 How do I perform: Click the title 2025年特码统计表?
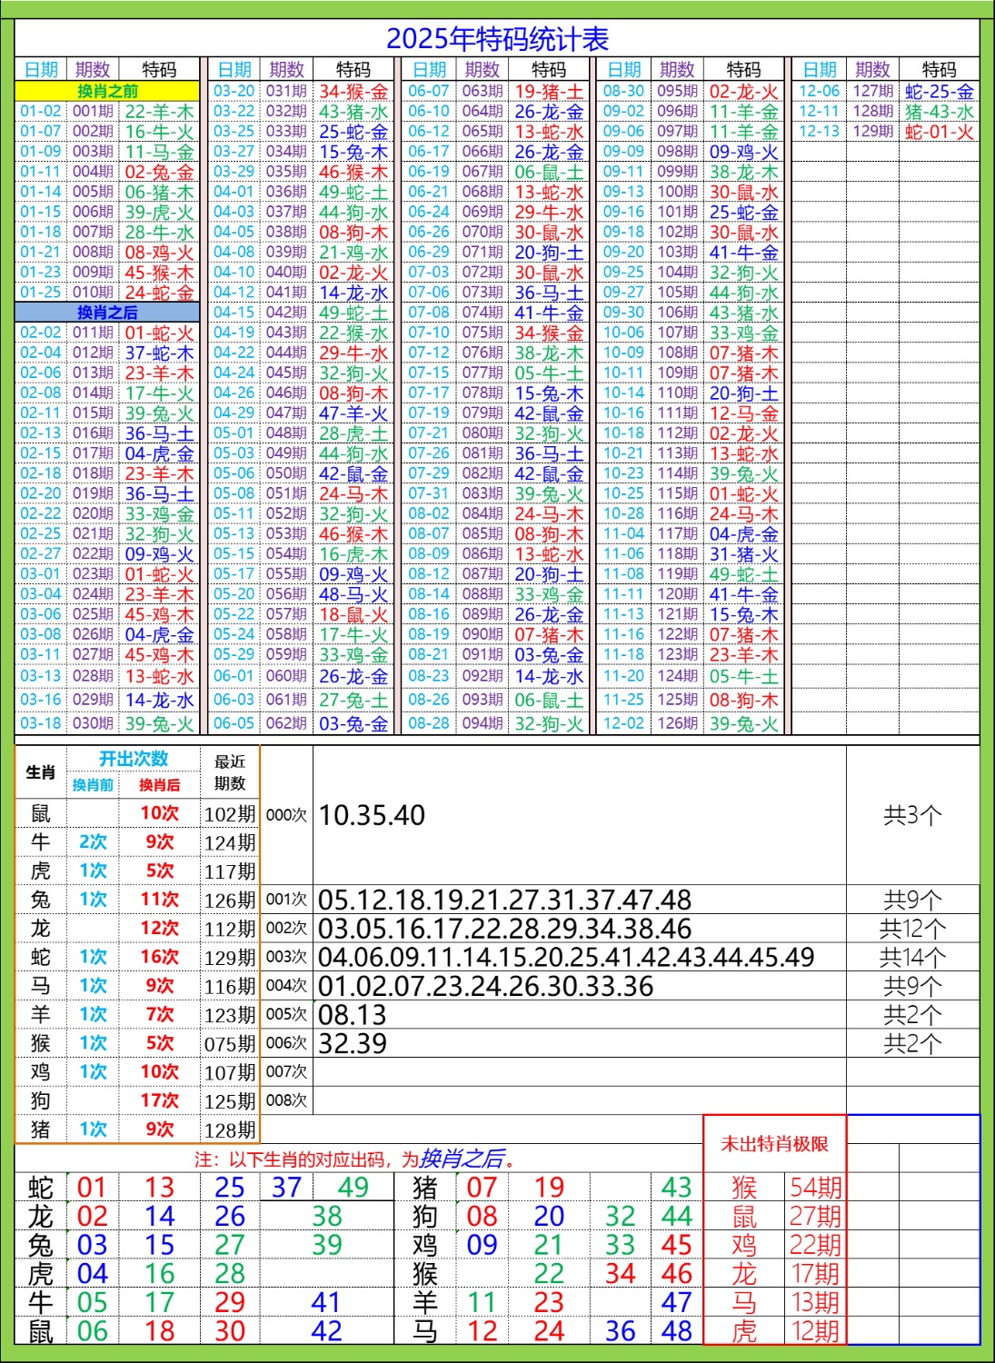tap(497, 39)
